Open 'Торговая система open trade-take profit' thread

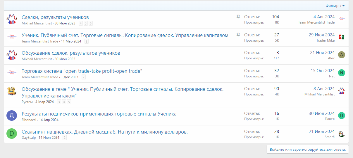[x=82, y=71]
